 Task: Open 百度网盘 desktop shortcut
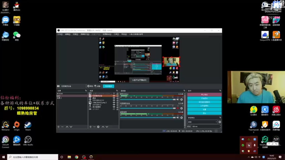276,126
